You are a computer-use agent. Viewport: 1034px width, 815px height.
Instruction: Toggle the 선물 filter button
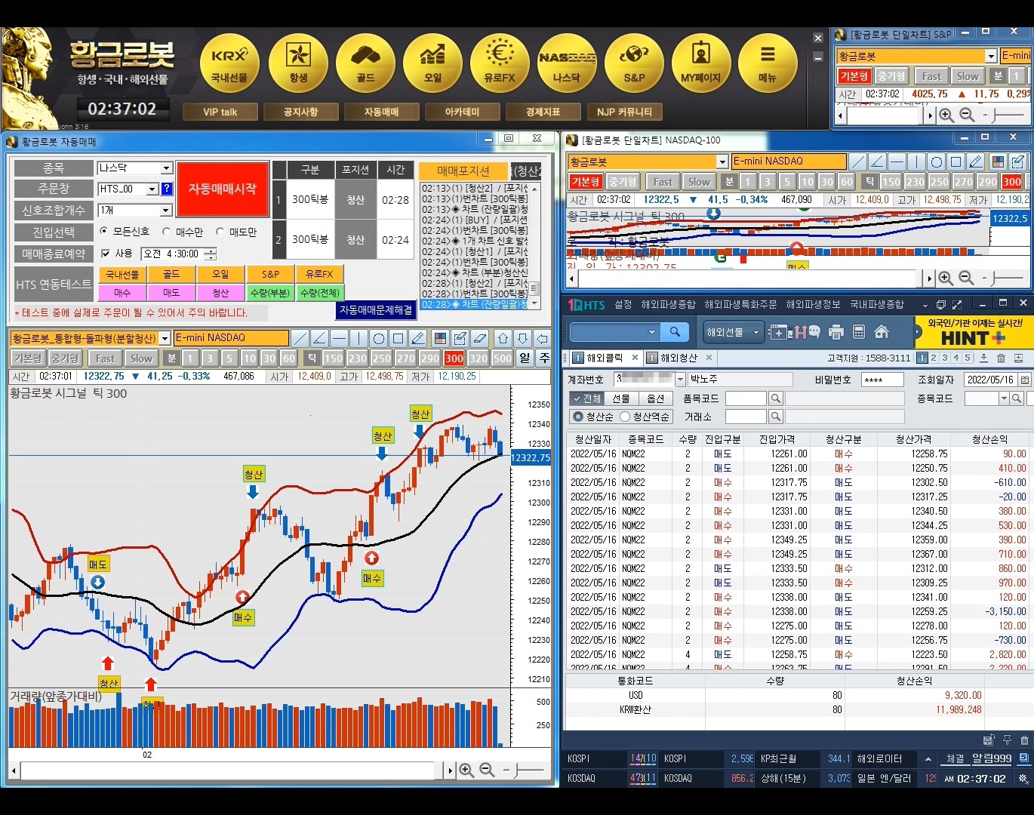[x=620, y=398]
